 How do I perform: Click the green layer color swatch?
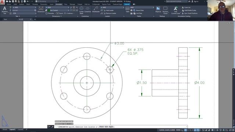point(49,10)
